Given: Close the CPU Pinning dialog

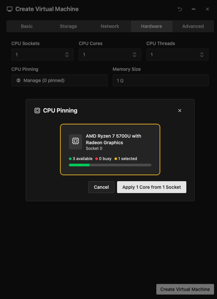Looking at the screenshot, I should coord(180,111).
